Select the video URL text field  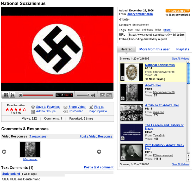coord(157,35)
